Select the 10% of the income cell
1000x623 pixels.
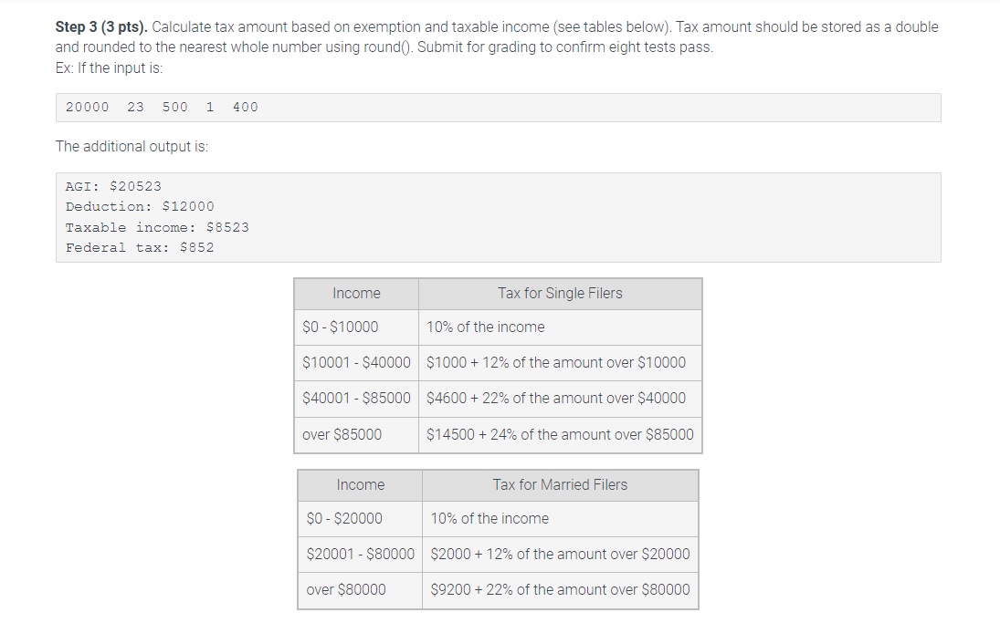pyautogui.click(x=484, y=327)
